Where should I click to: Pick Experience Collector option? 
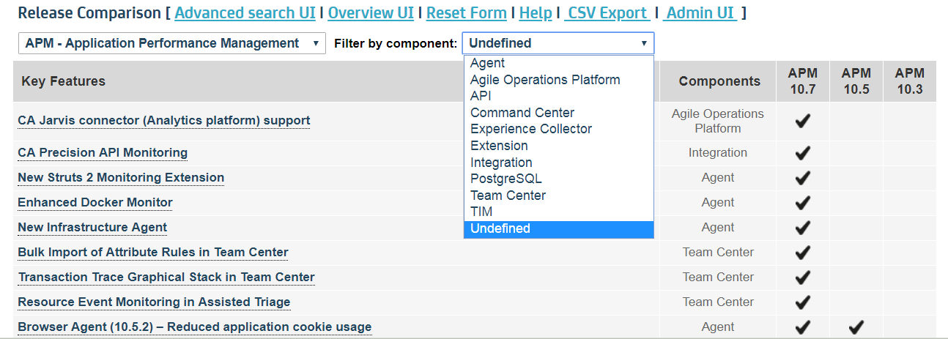(558, 129)
